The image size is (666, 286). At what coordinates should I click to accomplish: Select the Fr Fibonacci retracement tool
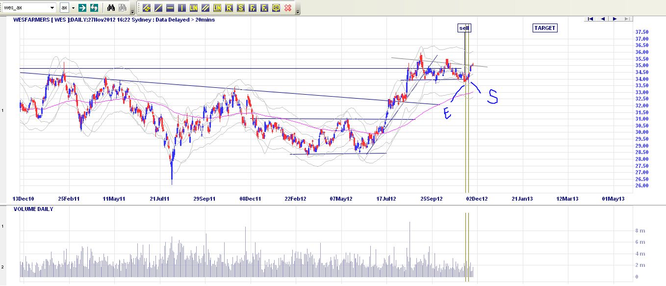coord(253,8)
